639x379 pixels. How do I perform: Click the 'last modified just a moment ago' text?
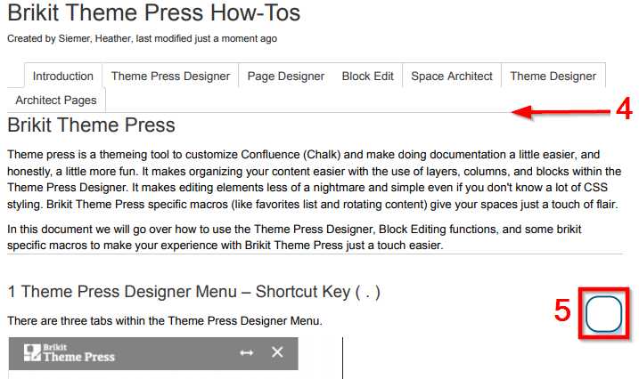(206, 38)
